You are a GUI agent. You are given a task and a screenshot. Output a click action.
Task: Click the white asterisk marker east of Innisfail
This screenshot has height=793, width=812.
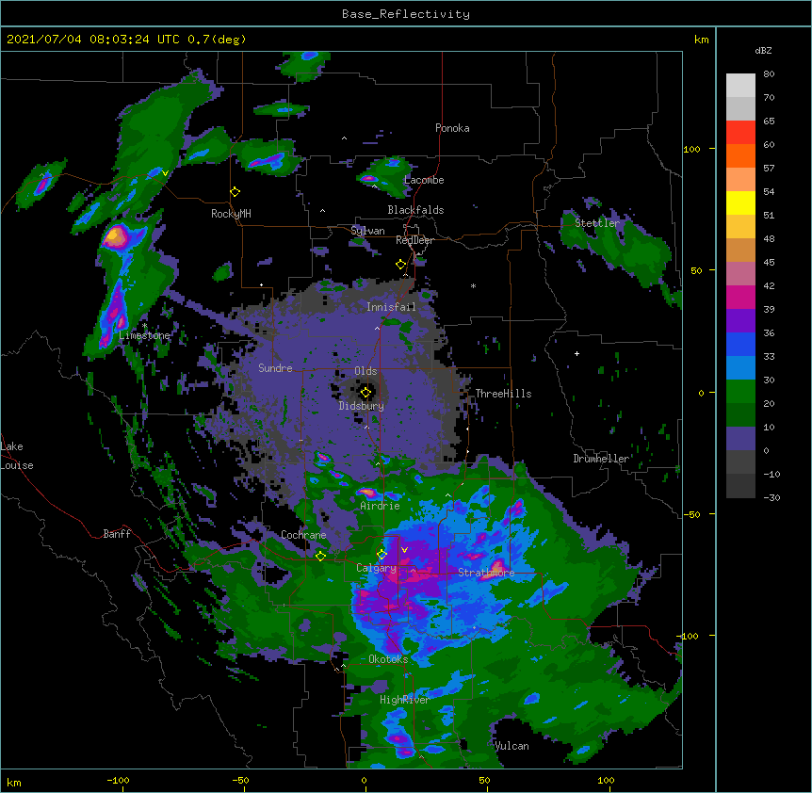pyautogui.click(x=473, y=285)
